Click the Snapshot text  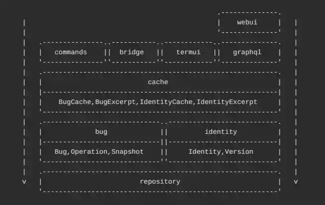(x=127, y=152)
